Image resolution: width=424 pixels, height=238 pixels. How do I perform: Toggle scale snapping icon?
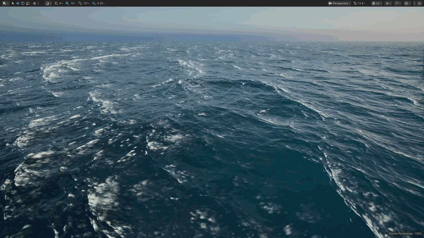pyautogui.click(x=94, y=3)
